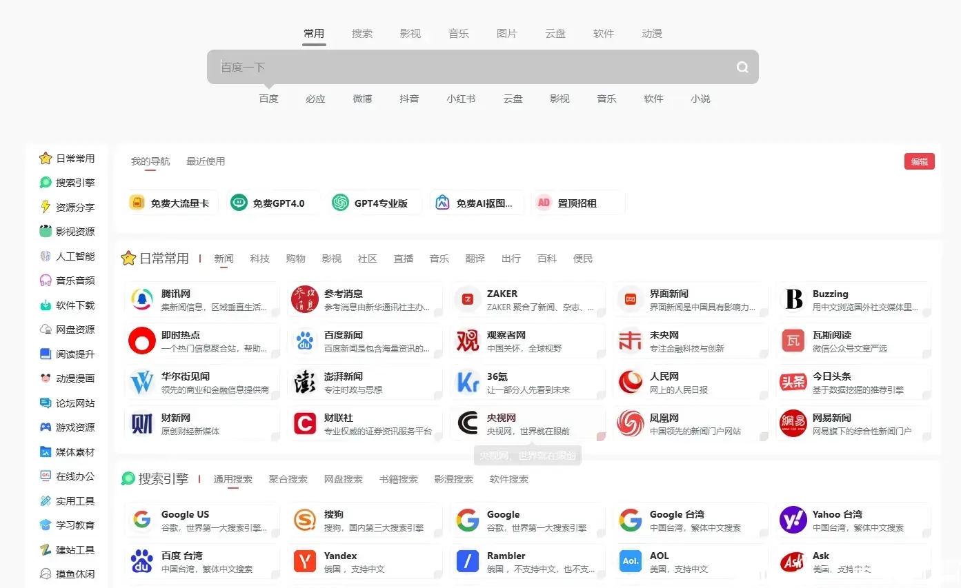Select the 网盘搜索 tab
This screenshot has height=588, width=961.
[x=344, y=479]
